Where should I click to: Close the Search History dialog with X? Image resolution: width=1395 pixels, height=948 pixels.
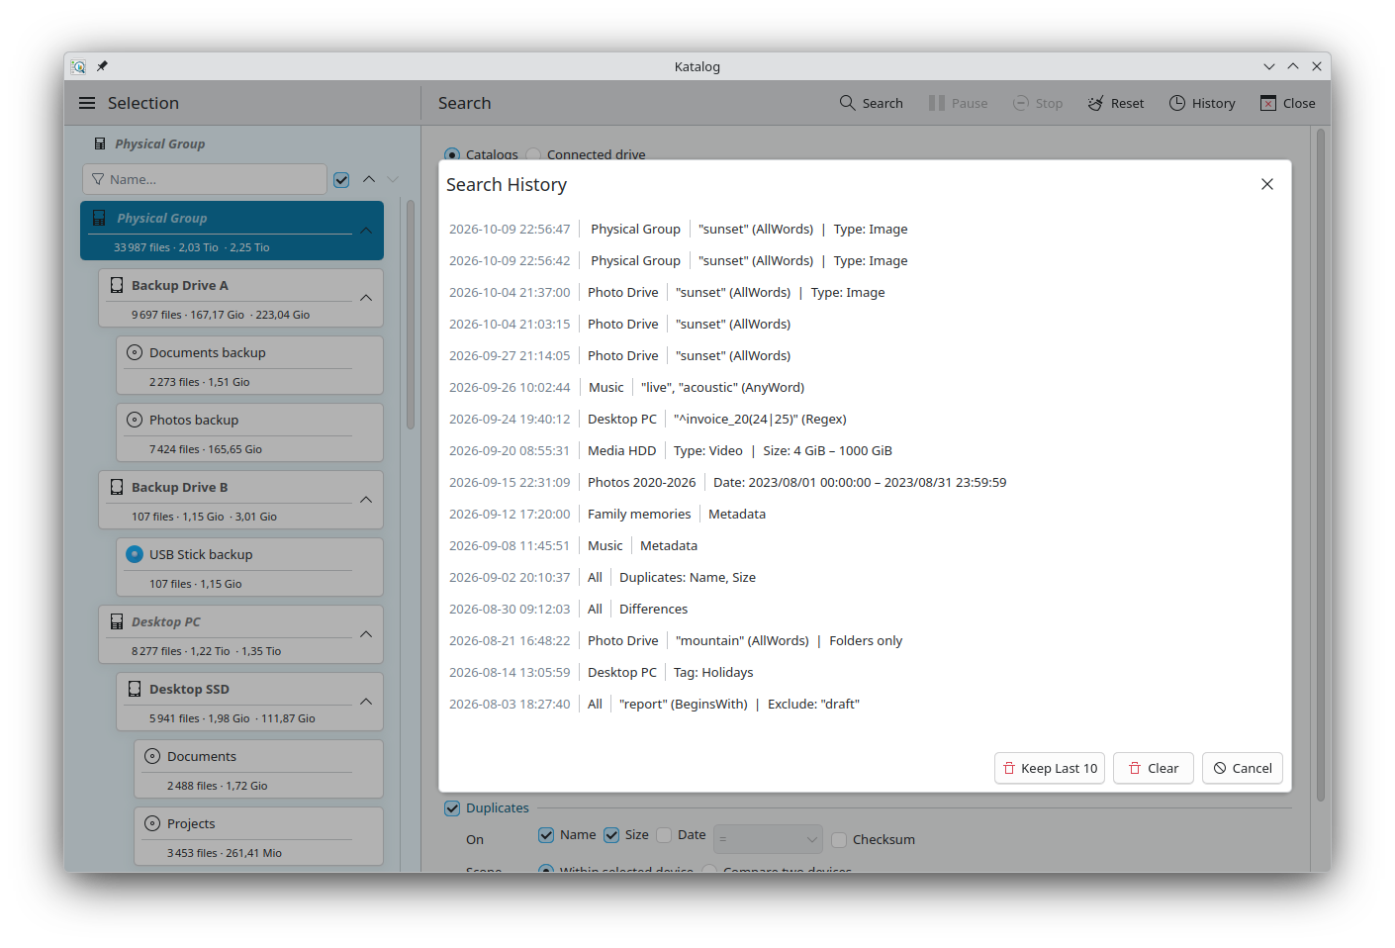coord(1267,184)
